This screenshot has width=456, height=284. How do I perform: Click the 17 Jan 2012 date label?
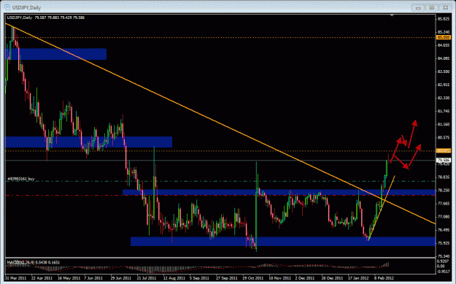click(358, 278)
